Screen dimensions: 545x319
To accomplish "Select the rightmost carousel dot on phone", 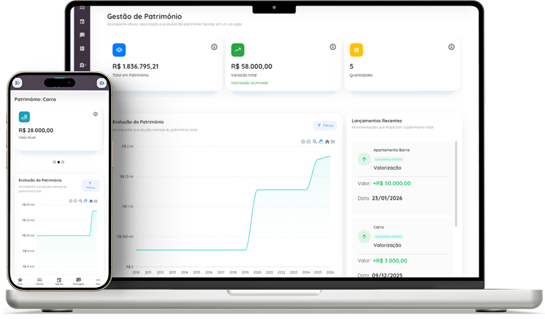I will coord(63,162).
